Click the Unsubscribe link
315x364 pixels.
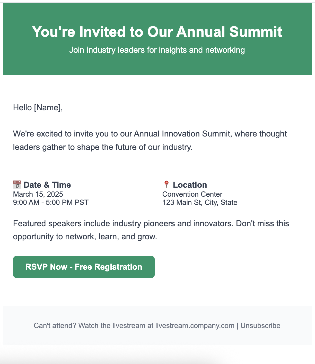(260, 325)
